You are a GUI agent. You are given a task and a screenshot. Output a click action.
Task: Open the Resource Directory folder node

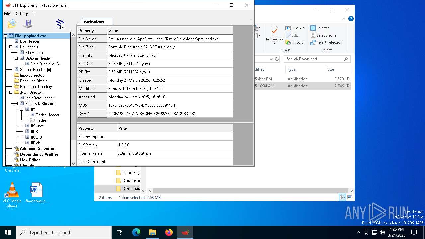coord(35,81)
